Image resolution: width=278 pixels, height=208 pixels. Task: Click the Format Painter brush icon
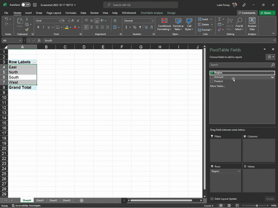pos(27,29)
